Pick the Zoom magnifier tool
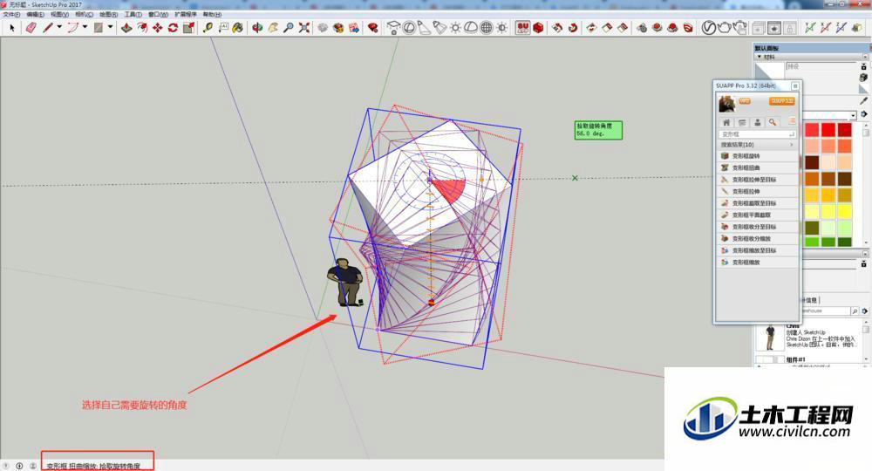872x471 pixels. [x=288, y=28]
